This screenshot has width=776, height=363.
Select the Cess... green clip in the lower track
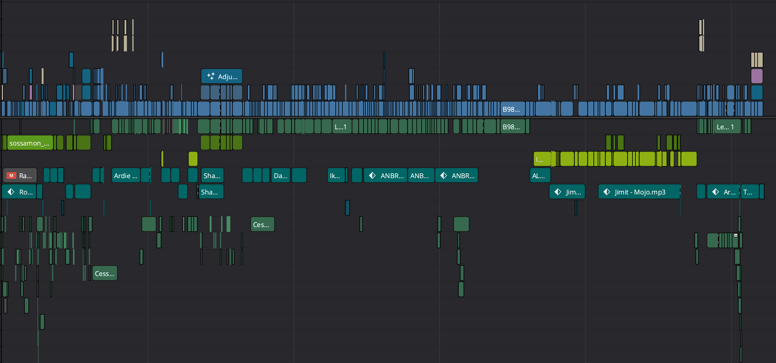(105, 273)
